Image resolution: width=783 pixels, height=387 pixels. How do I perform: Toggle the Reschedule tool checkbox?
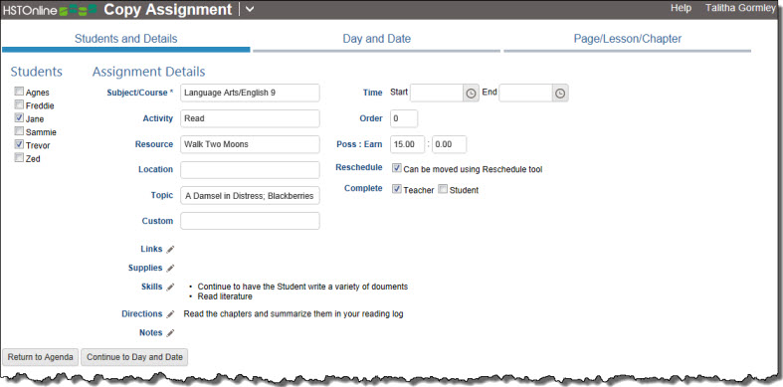coord(397,168)
